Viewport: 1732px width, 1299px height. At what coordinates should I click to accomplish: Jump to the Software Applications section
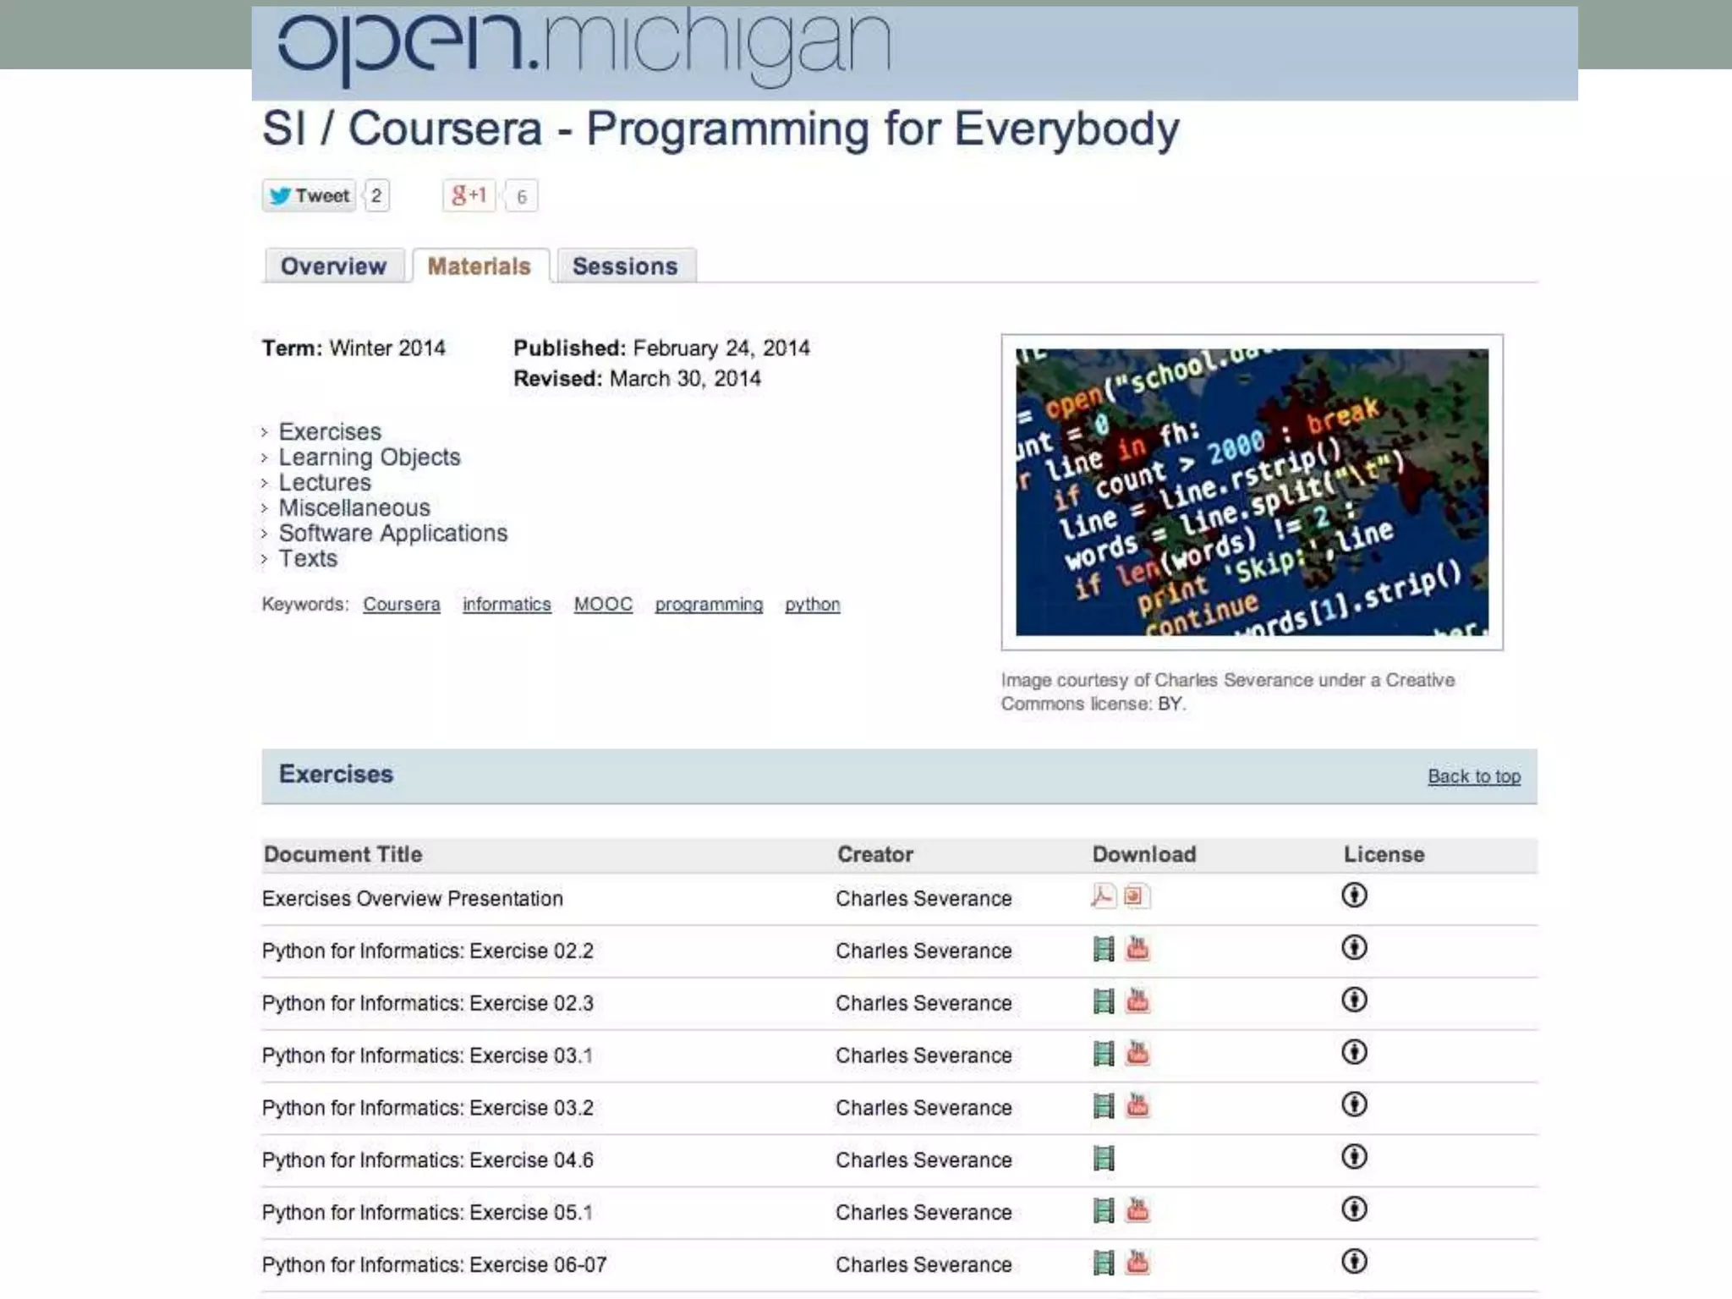(393, 534)
